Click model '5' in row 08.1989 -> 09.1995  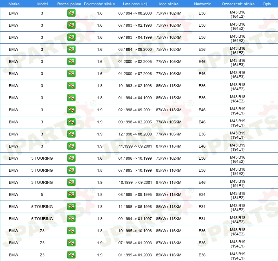click(x=42, y=195)
